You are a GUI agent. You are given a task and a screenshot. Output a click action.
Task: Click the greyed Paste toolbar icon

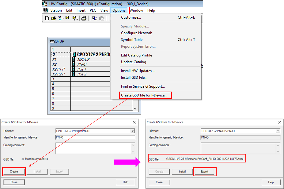[102, 18]
